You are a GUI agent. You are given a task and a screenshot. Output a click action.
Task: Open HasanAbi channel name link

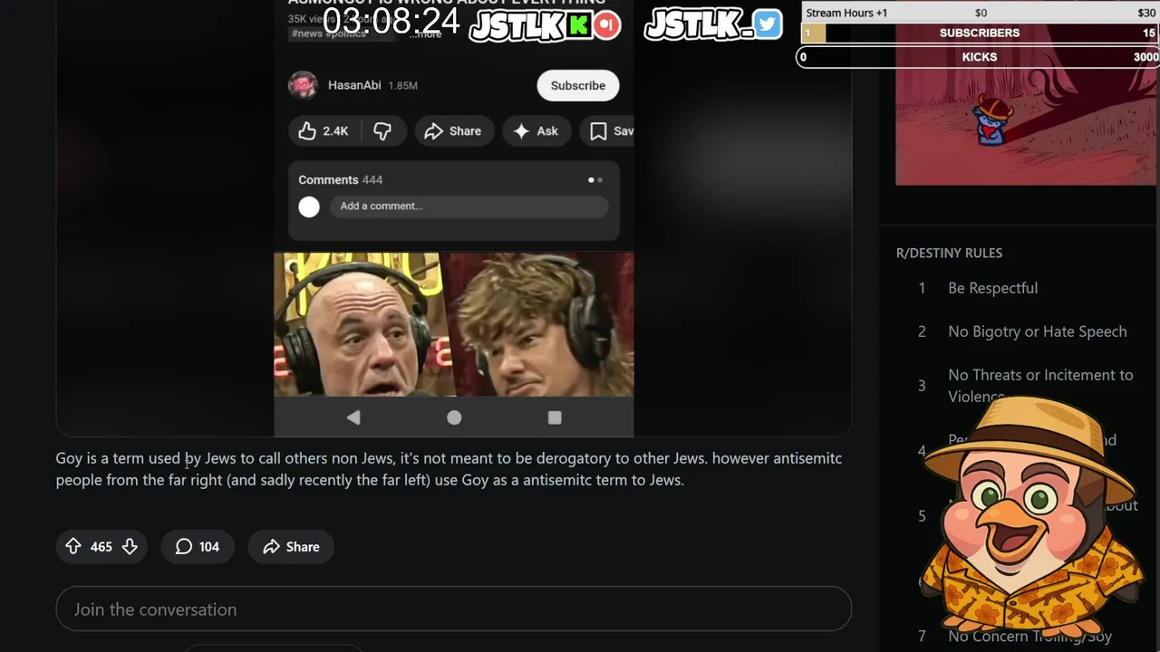point(354,85)
